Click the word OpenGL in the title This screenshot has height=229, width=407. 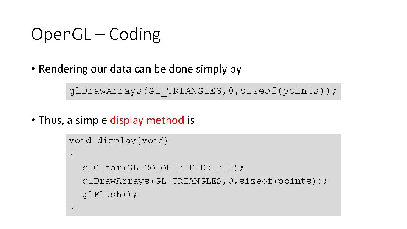pos(61,34)
